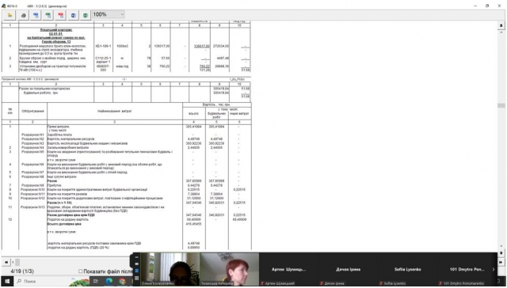Select Олена Колесніченко video thumbnail
This screenshot has height=288, width=507.
[170, 269]
